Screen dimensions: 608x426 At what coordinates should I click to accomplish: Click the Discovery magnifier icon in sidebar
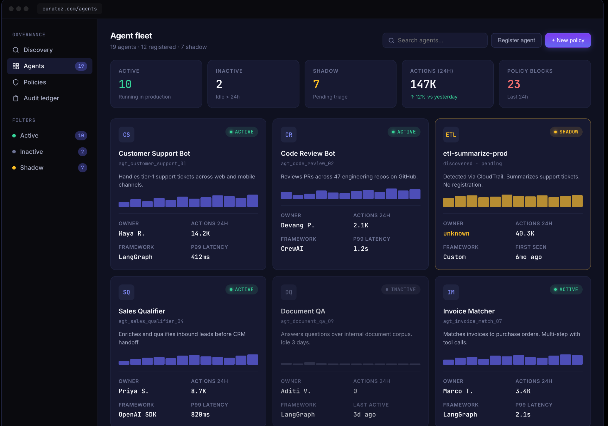(x=16, y=50)
